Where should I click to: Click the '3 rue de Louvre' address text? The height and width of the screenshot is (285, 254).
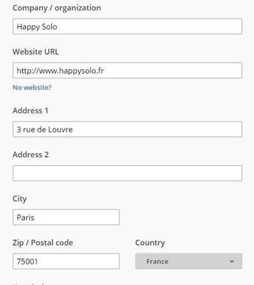point(44,130)
